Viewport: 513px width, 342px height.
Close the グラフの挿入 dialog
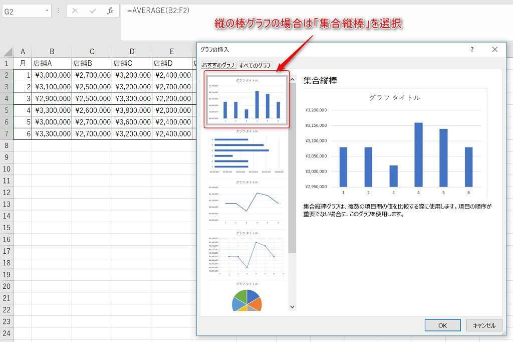[495, 49]
